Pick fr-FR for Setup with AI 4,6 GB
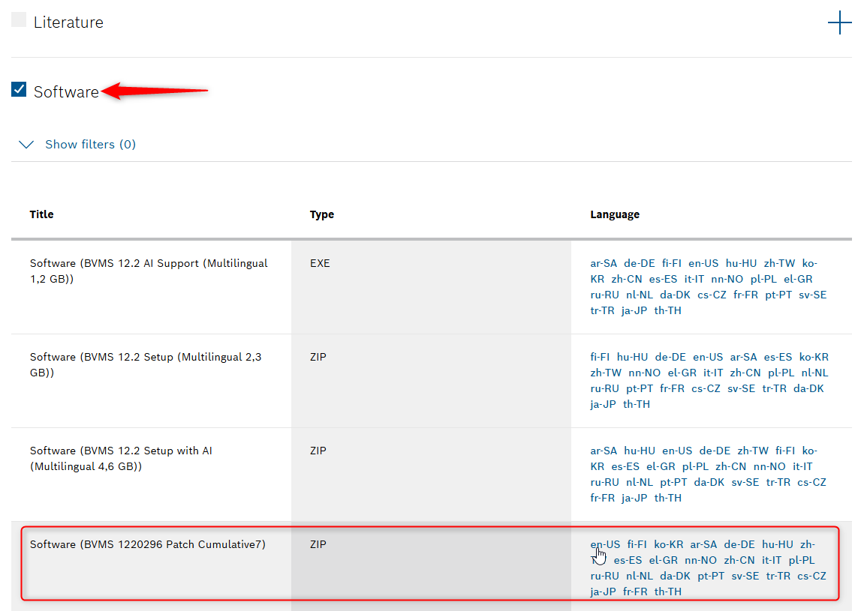 [x=602, y=498]
